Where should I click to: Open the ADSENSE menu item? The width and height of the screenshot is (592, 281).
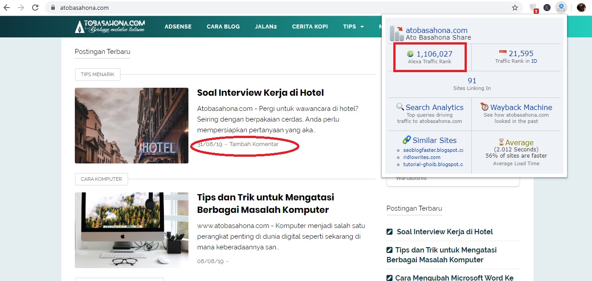tap(178, 26)
